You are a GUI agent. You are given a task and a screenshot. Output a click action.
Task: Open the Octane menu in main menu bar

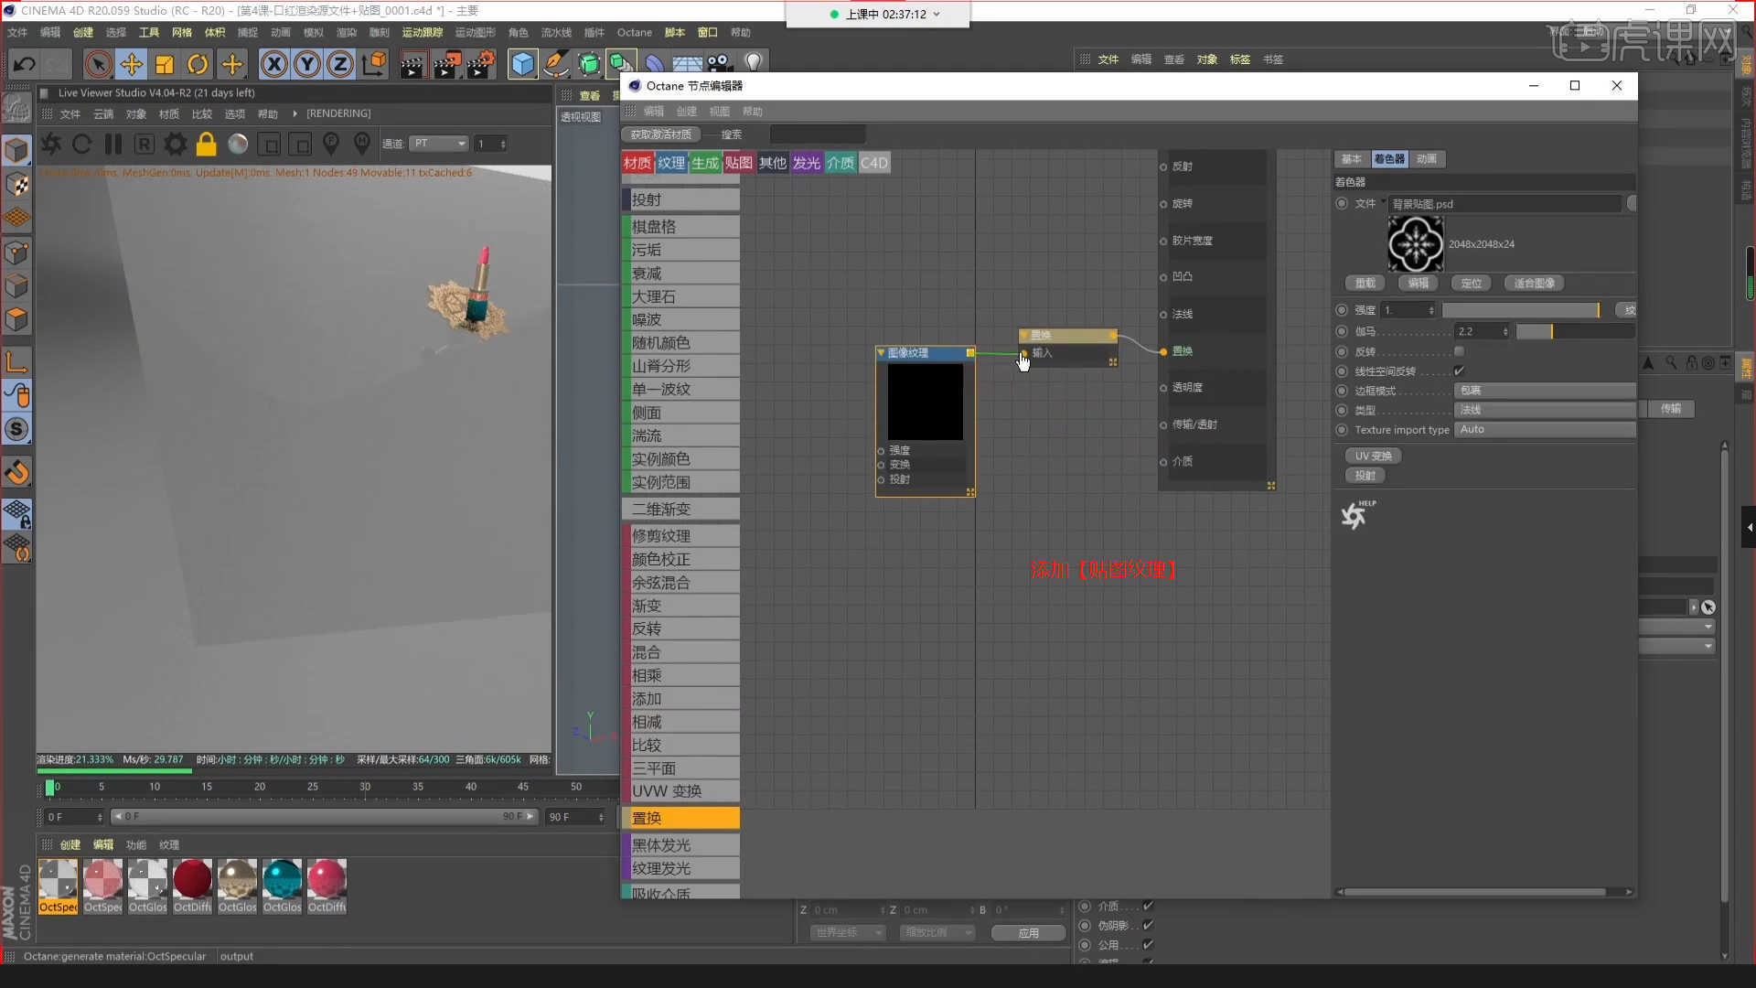pos(634,32)
